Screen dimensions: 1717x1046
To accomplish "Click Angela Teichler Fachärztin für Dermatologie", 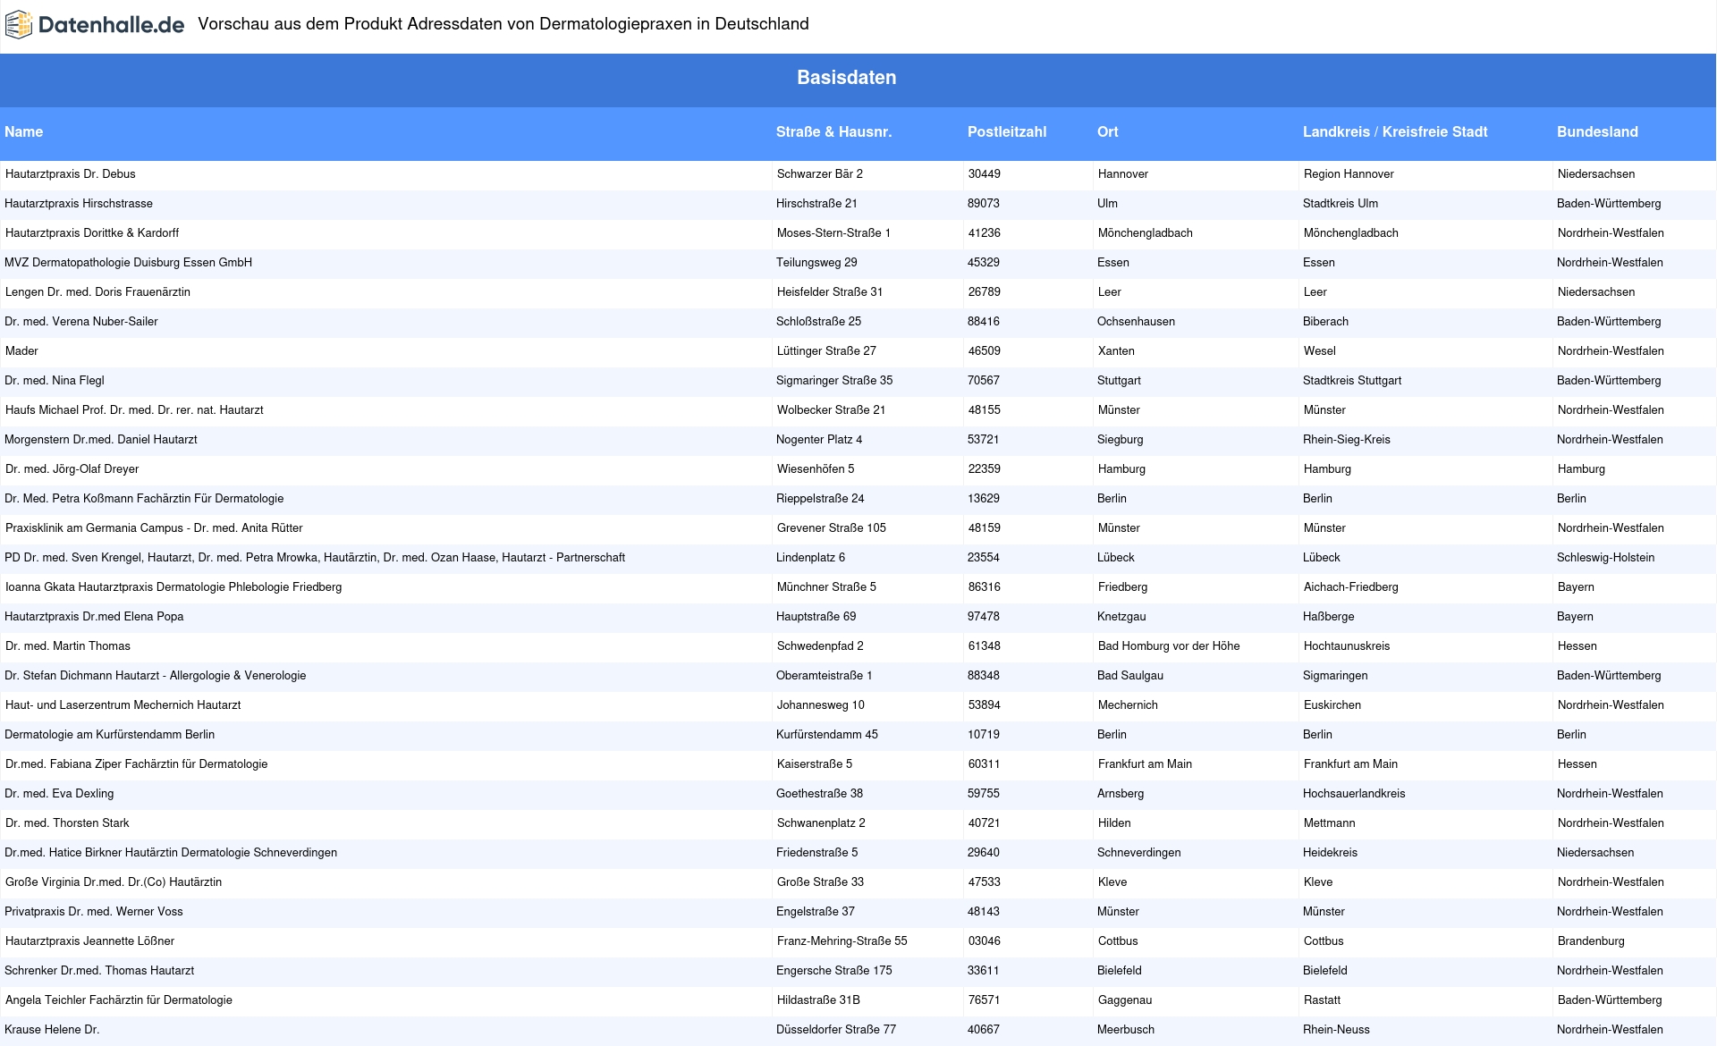I will pyautogui.click(x=119, y=1000).
